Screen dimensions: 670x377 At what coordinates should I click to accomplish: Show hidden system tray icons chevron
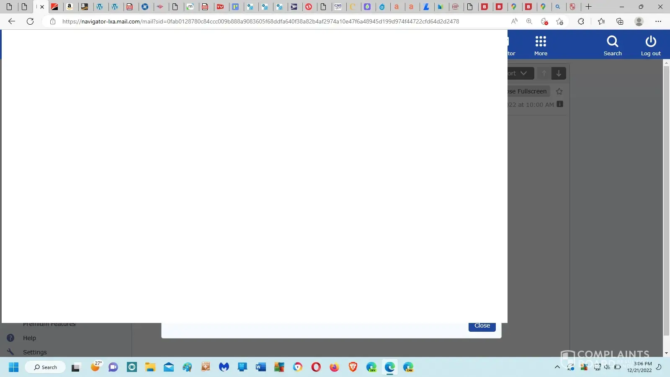[x=557, y=367]
